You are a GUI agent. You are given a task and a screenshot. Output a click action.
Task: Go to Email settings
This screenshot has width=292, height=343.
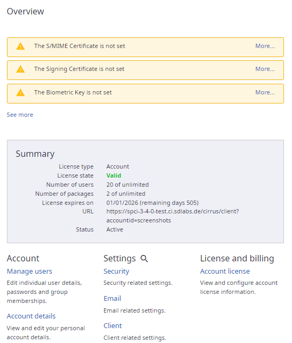pyautogui.click(x=112, y=299)
